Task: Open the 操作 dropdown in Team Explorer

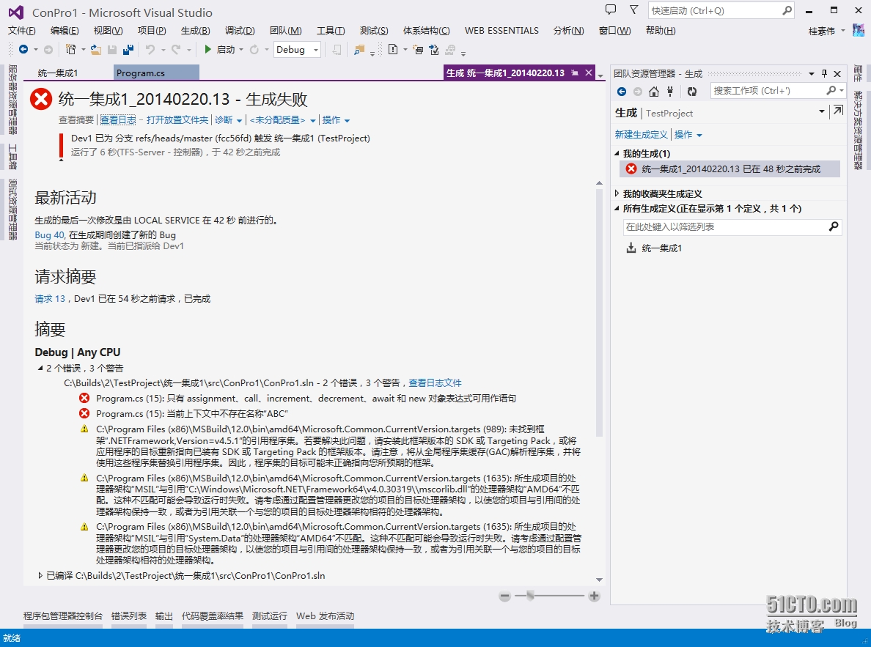Action: [699, 135]
